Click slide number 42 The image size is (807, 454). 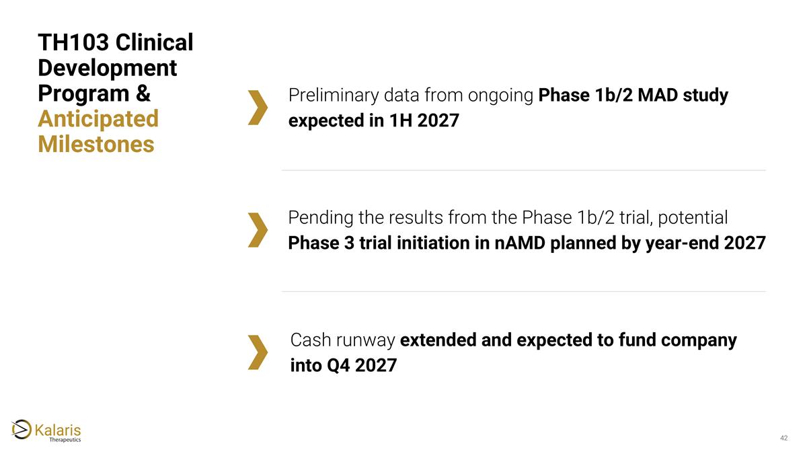click(x=783, y=439)
